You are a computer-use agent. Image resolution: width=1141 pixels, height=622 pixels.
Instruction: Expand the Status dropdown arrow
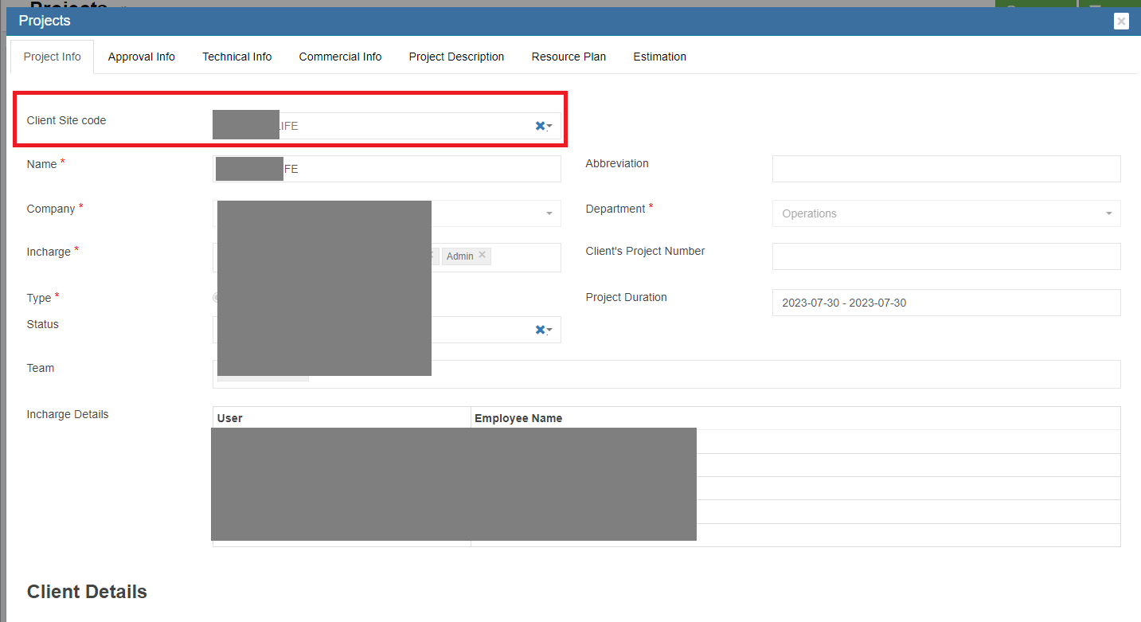coord(550,331)
